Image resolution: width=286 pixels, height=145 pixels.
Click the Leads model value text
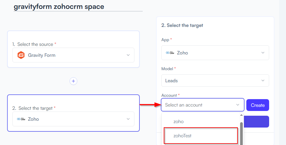click(x=171, y=80)
